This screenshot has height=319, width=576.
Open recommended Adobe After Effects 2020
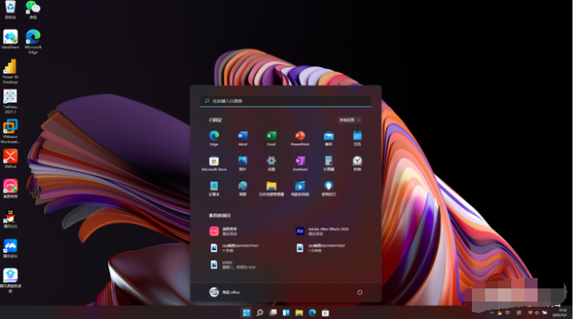tap(323, 231)
